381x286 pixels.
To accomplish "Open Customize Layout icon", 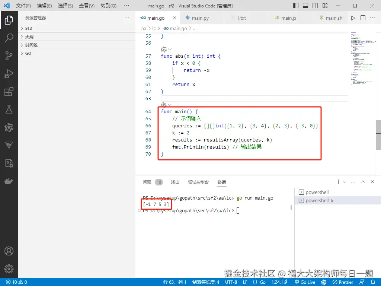I will (325, 6).
